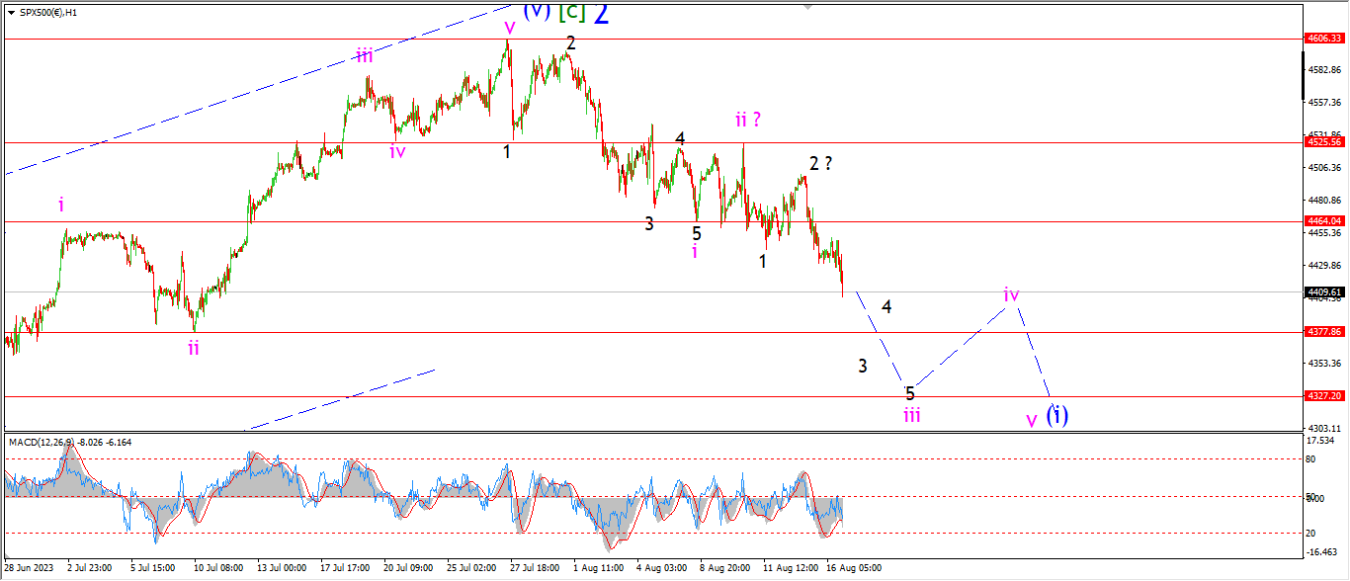Click the 4353.36 price scale value
1350x581 pixels.
tap(1325, 363)
